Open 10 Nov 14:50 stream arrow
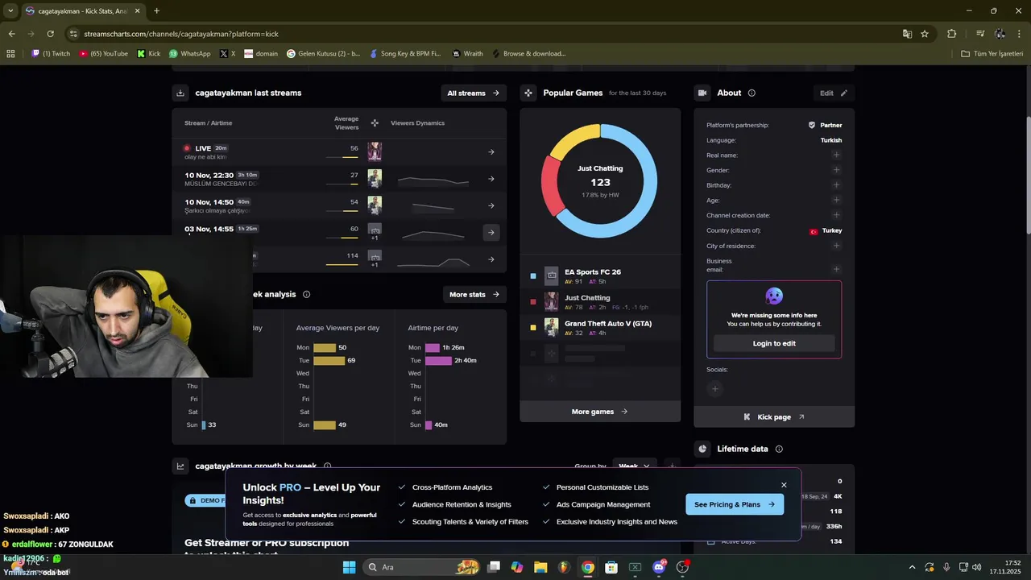Viewport: 1031px width, 580px height. pyautogui.click(x=491, y=205)
